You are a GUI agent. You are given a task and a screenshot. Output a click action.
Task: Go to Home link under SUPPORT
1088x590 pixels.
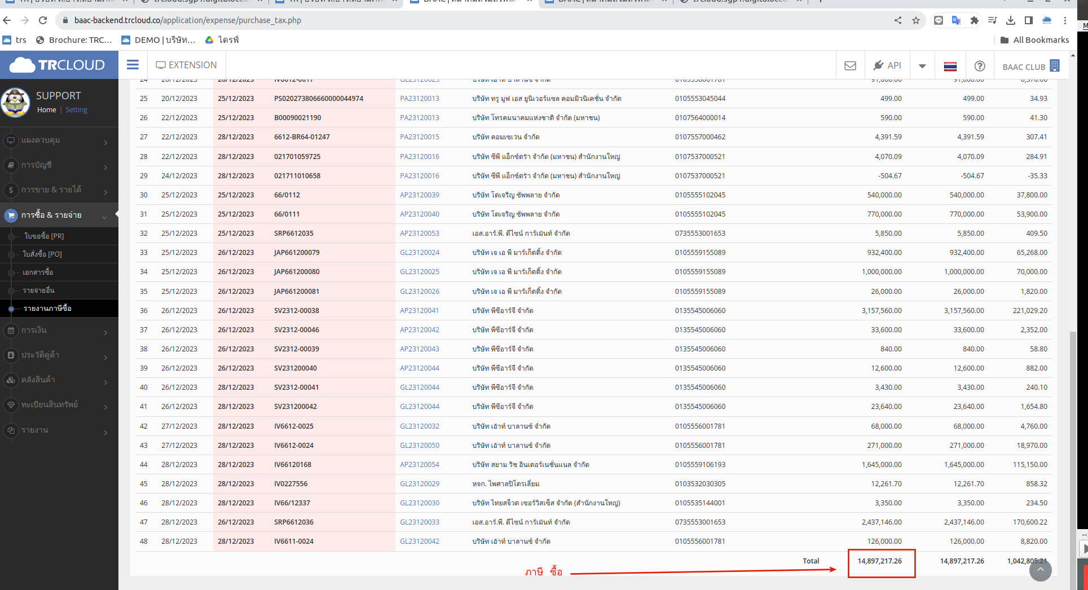point(46,110)
